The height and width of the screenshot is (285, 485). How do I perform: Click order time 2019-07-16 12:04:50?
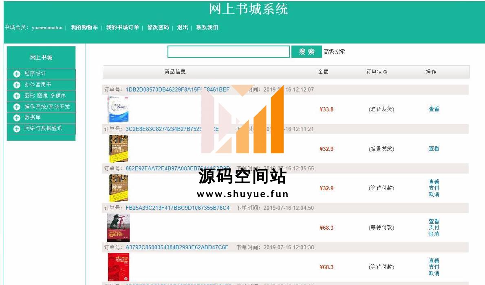pos(289,208)
